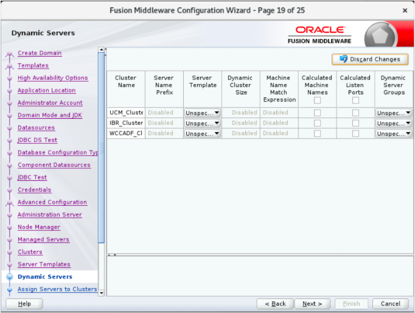Check Calculated Machine Names for UCM_Cluster
415x313 pixels.
point(317,113)
